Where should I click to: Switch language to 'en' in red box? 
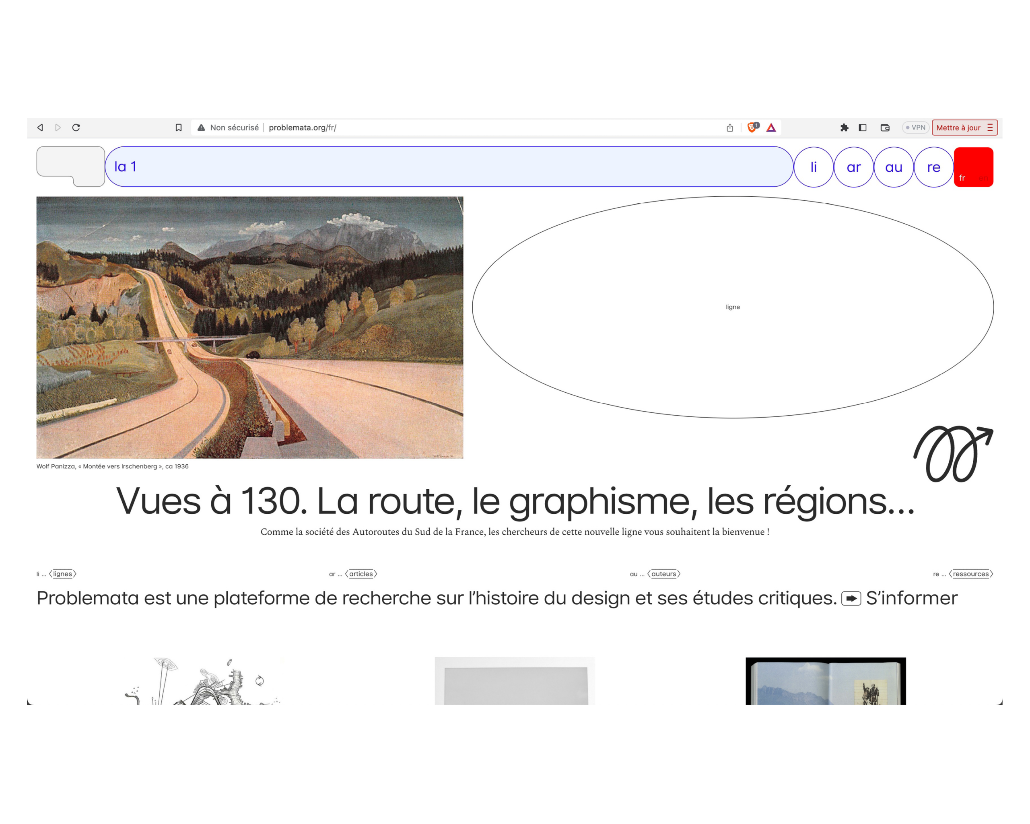[983, 178]
